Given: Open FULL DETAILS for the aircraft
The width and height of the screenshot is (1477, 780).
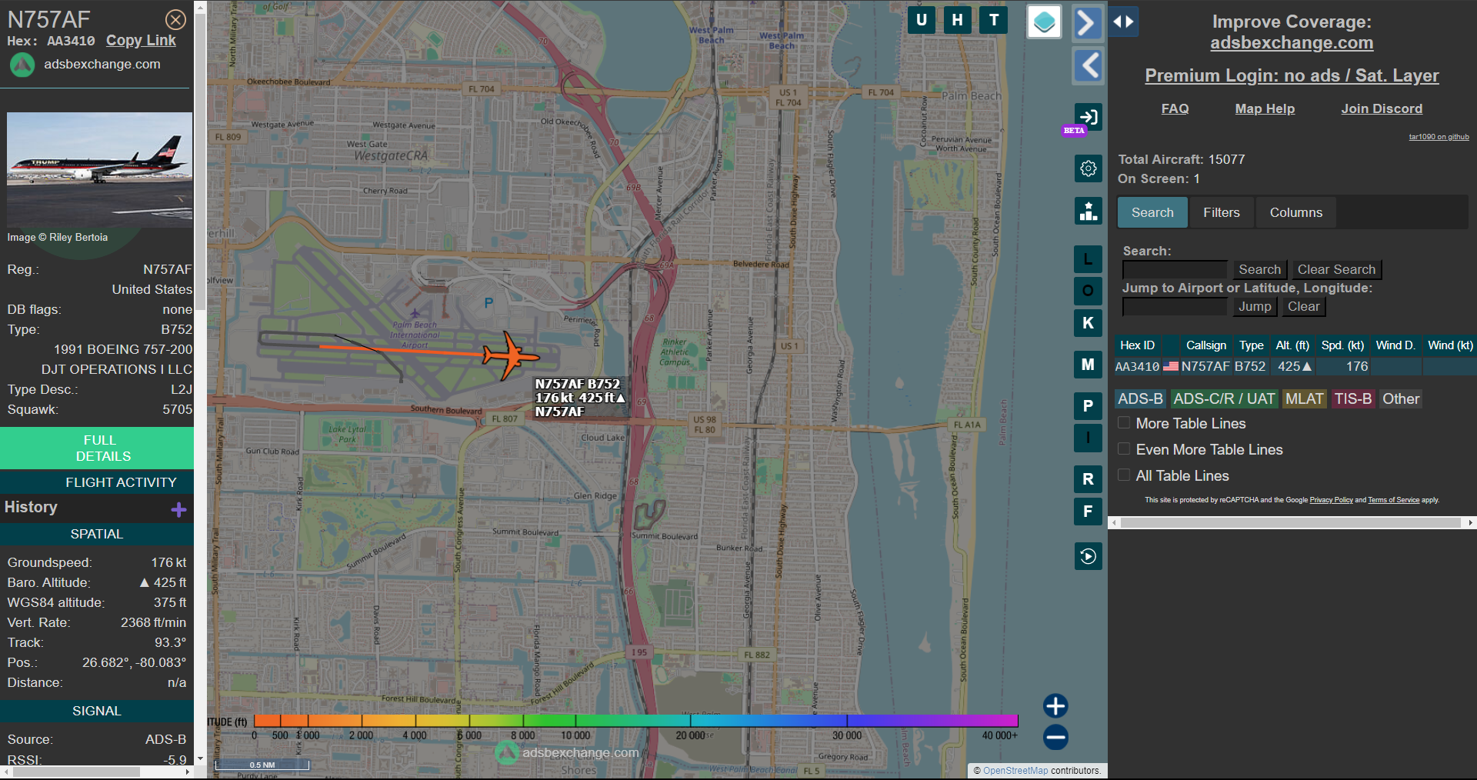Looking at the screenshot, I should 97,448.
